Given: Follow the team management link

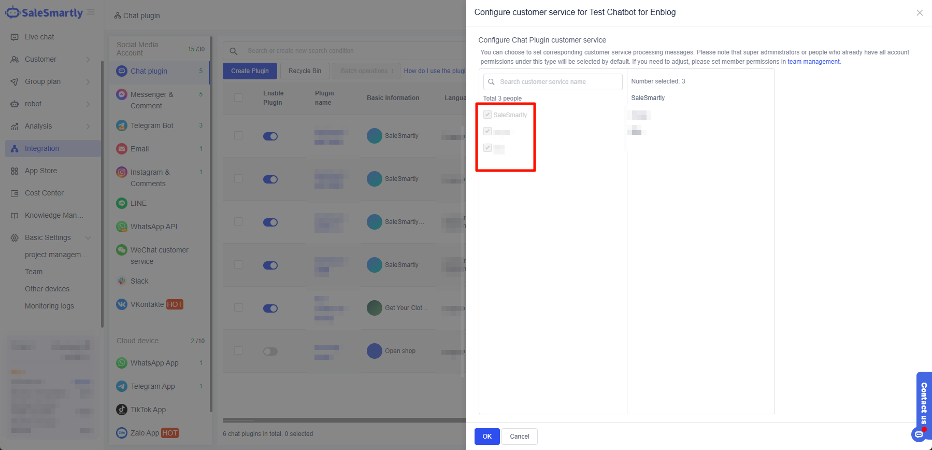Looking at the screenshot, I should click(x=813, y=62).
